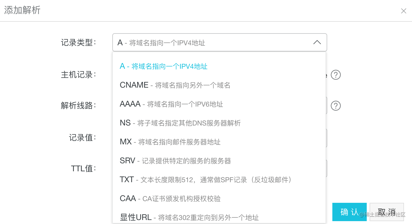Click the 确认 confirm button
This screenshot has width=412, height=224.
point(349,212)
